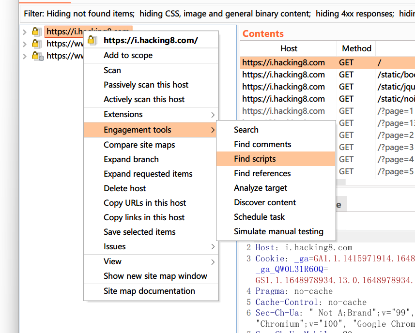The image size is (415, 333).
Task: Select Compare site maps
Action: coord(151,145)
